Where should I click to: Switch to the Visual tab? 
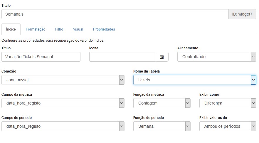tap(78, 29)
